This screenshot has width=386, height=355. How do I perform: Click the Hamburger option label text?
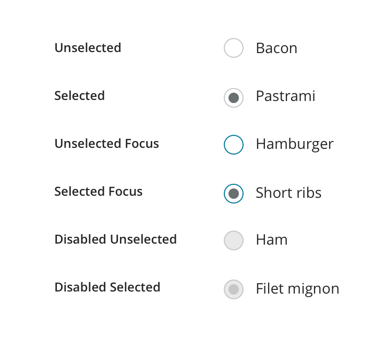click(x=295, y=144)
